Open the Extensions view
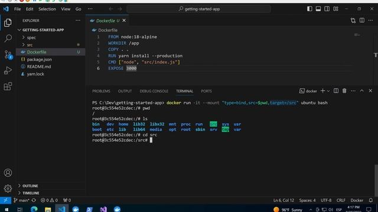This screenshot has height=212, width=378. (8, 87)
